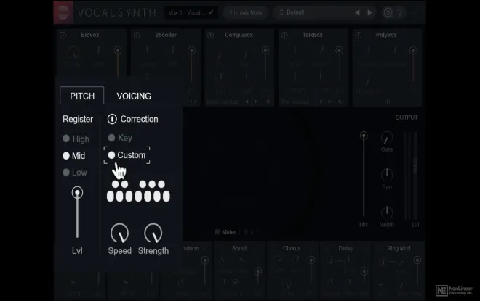480x301 pixels.
Task: Click the VocalSynth logo icon
Action: [x=63, y=12]
